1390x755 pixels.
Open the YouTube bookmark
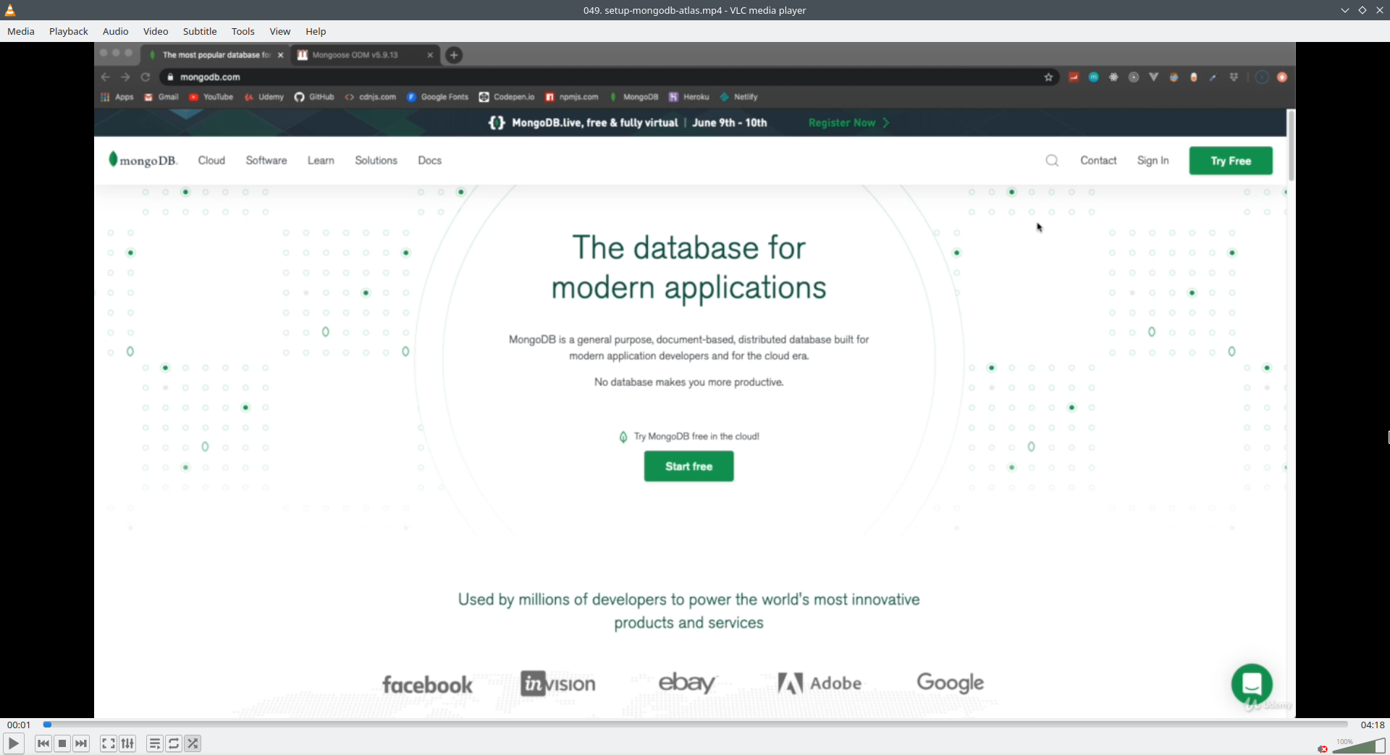pos(211,97)
